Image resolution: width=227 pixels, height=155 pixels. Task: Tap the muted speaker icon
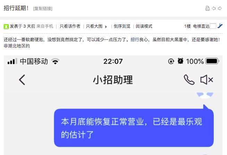pos(207,80)
